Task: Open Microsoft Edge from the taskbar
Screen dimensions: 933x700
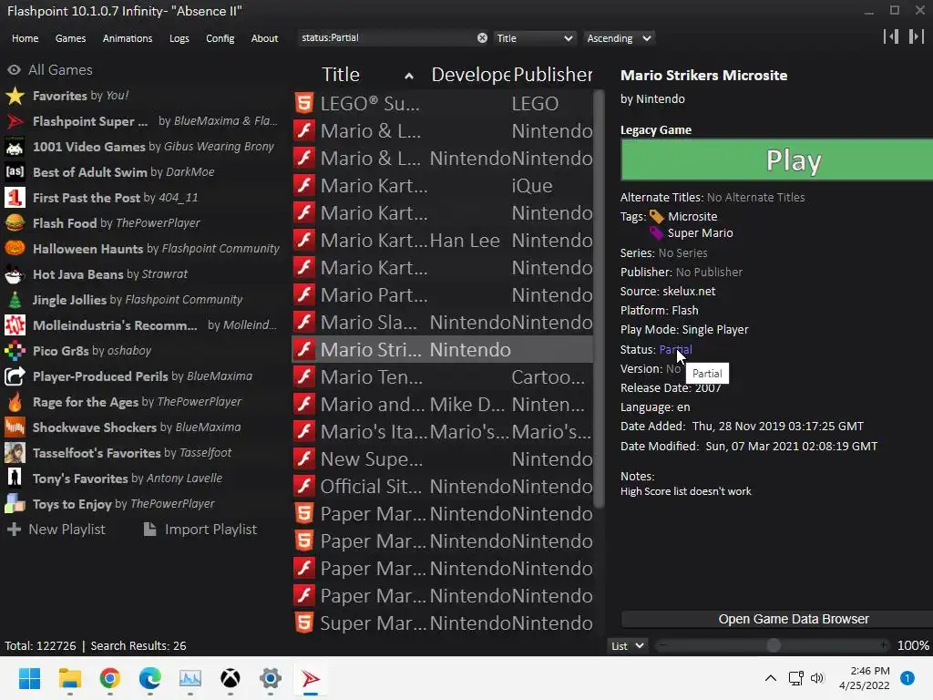Action: coord(150,678)
